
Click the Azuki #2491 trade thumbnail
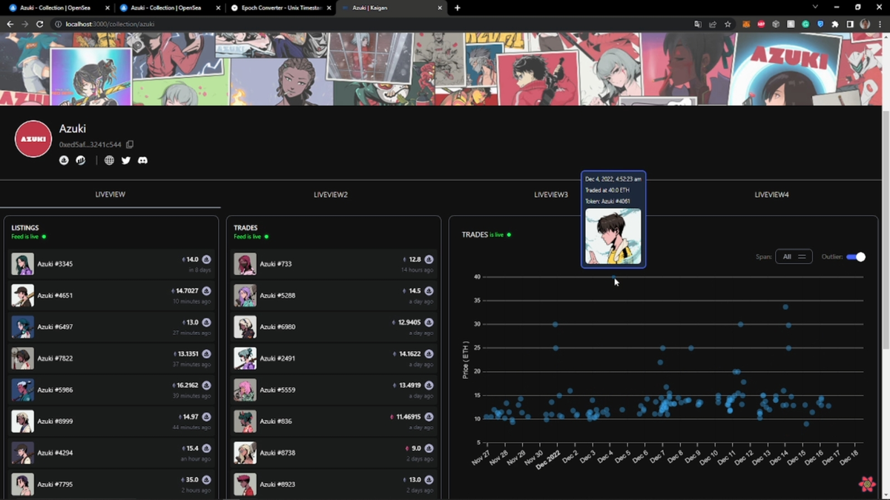pos(245,359)
